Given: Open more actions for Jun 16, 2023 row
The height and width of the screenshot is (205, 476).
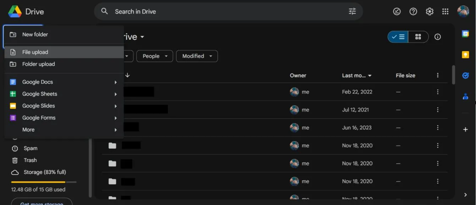Looking at the screenshot, I should point(438,128).
